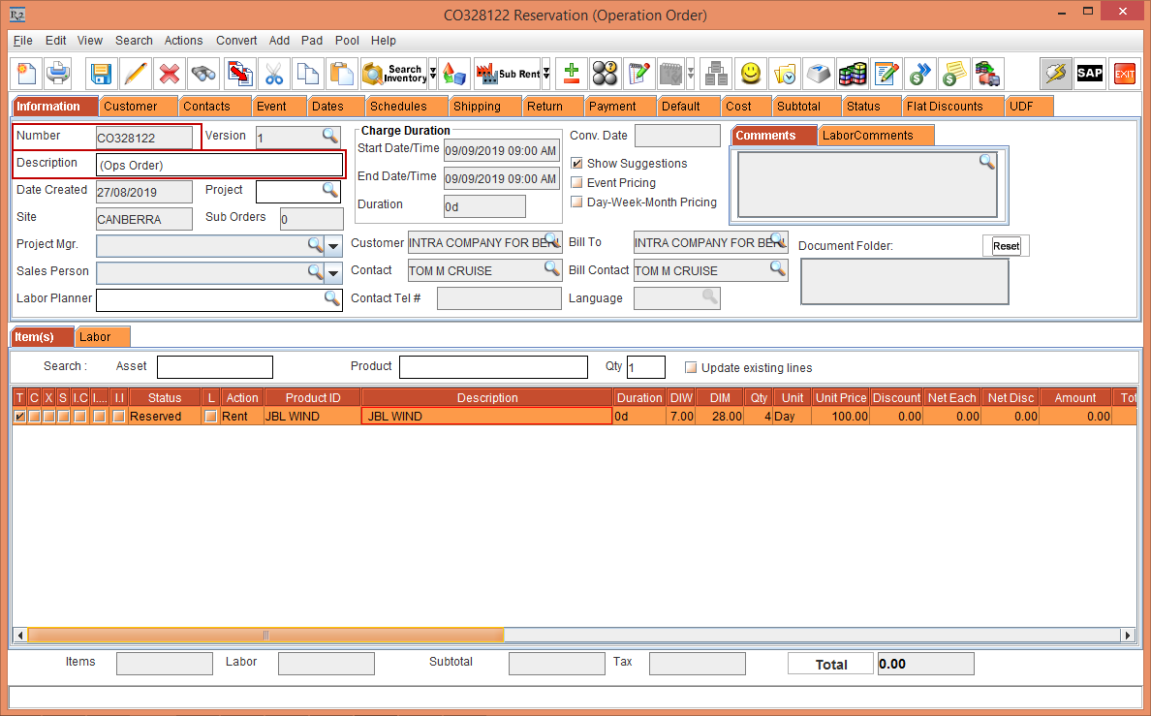This screenshot has width=1151, height=716.
Task: Open the Sub Rent dropdown arrow
Action: click(x=546, y=74)
